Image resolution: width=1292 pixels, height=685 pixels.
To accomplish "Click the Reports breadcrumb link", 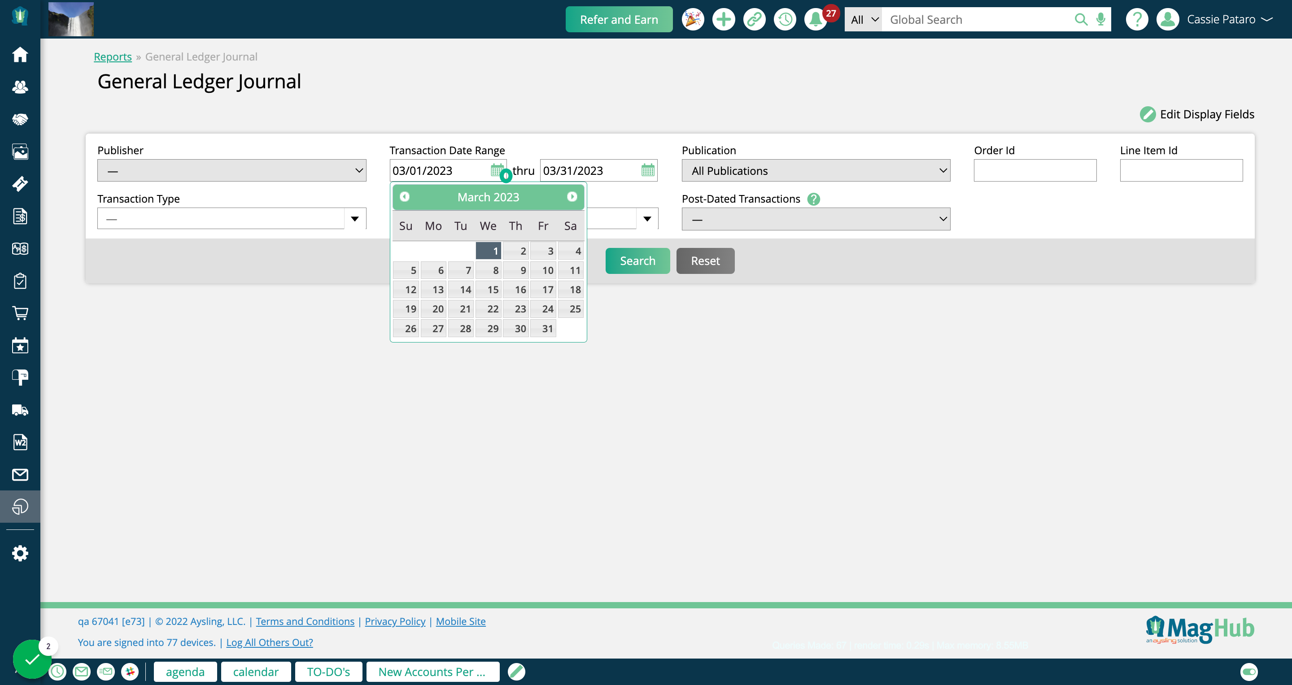I will (x=112, y=56).
